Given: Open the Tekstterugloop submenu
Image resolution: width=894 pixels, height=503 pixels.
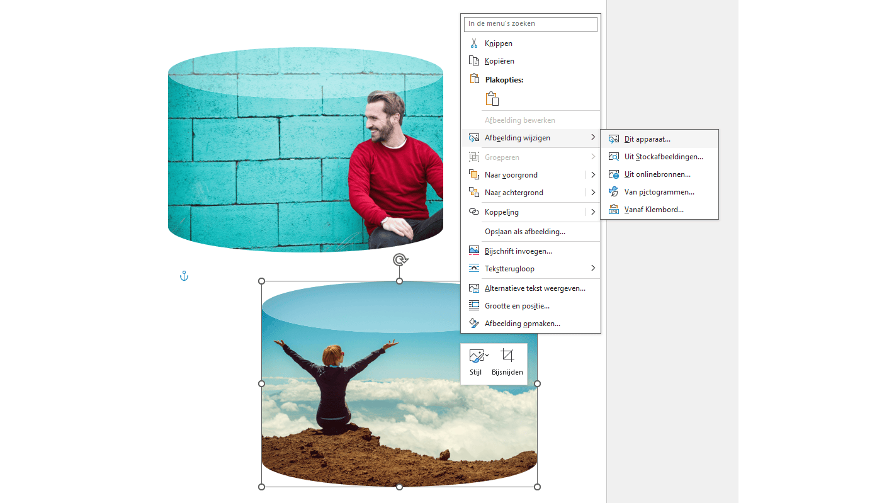Looking at the screenshot, I should (x=530, y=269).
